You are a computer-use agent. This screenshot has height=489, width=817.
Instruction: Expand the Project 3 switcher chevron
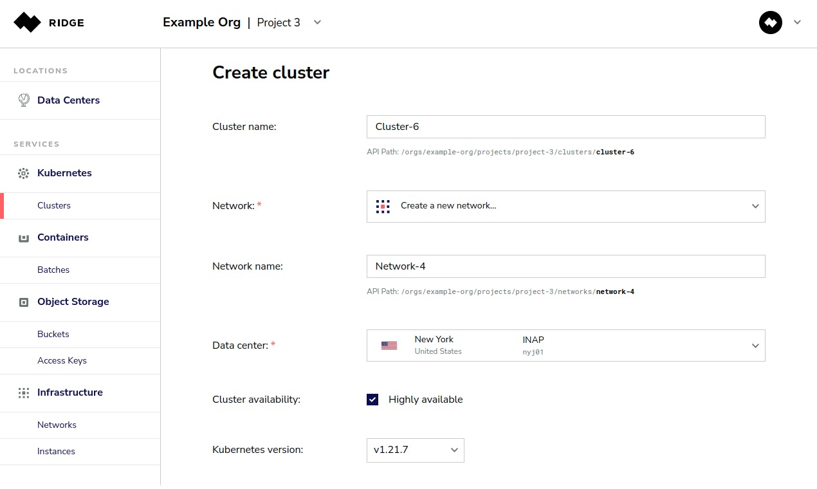coord(317,23)
